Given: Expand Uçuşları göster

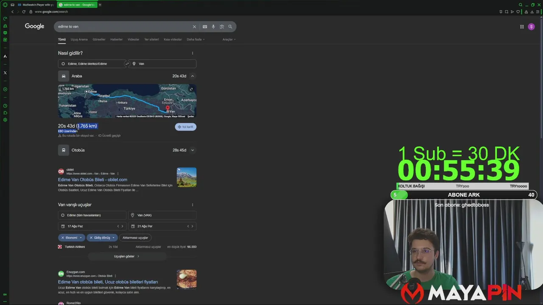Looking at the screenshot, I should coord(126,256).
